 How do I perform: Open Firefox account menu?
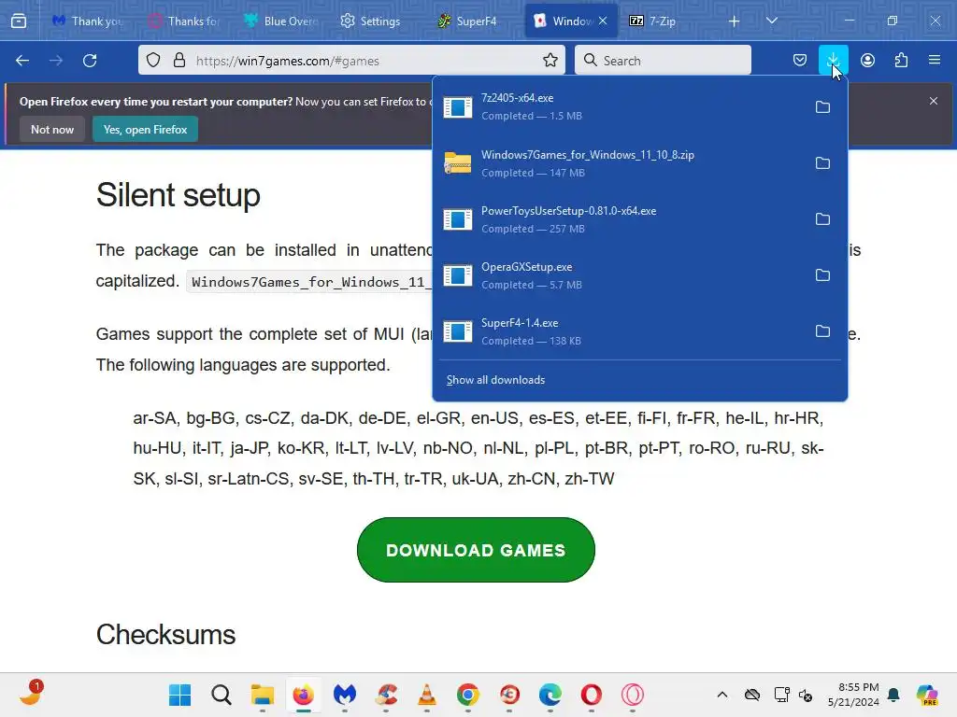point(867,61)
